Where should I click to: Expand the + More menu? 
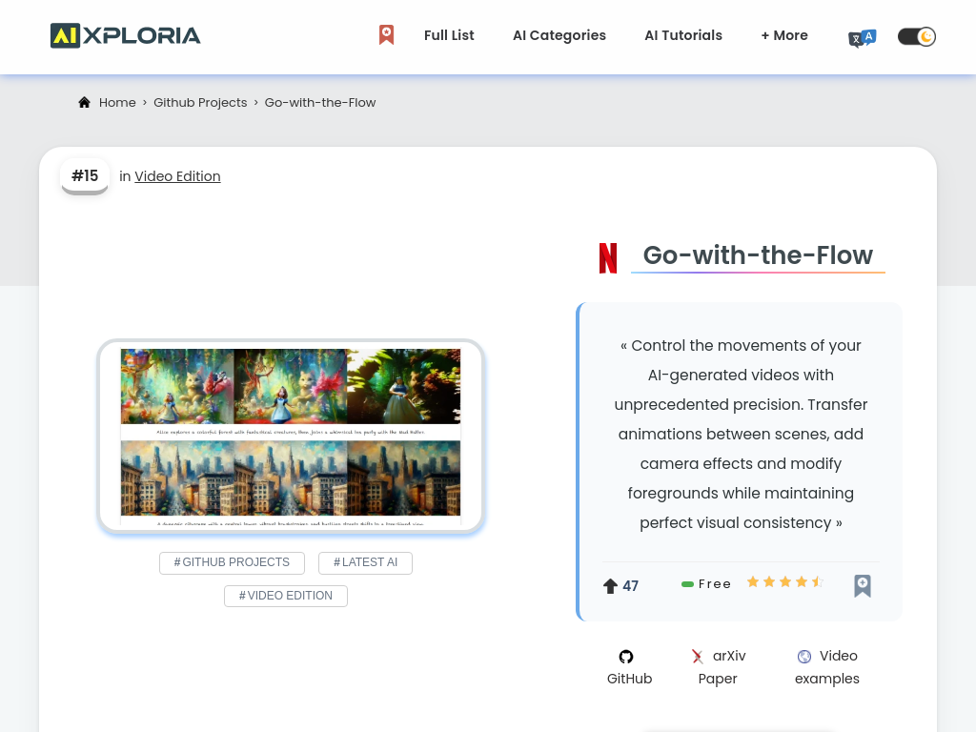pos(783,35)
